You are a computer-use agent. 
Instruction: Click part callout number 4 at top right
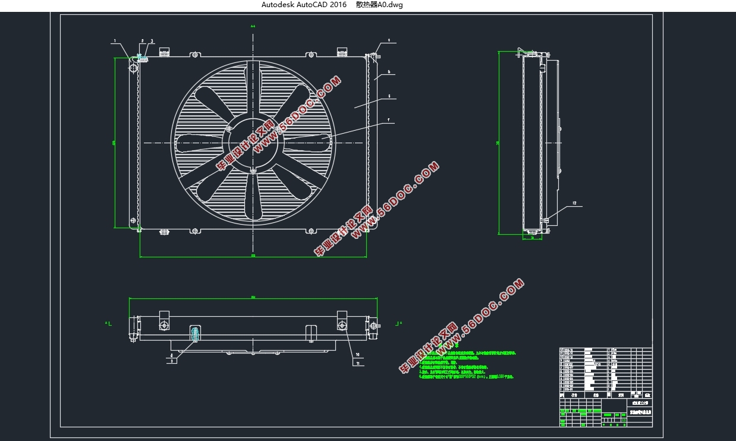coord(389,41)
